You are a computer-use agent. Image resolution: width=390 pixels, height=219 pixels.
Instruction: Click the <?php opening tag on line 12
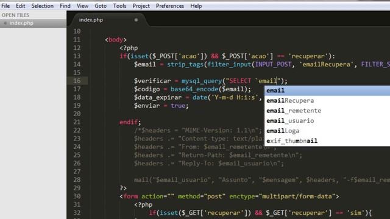[129, 48]
